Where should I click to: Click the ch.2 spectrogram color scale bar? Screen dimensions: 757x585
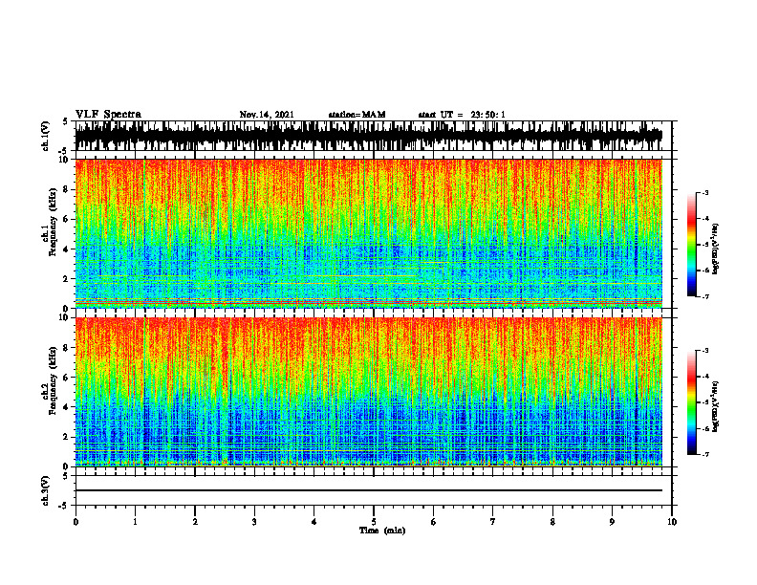691,402
